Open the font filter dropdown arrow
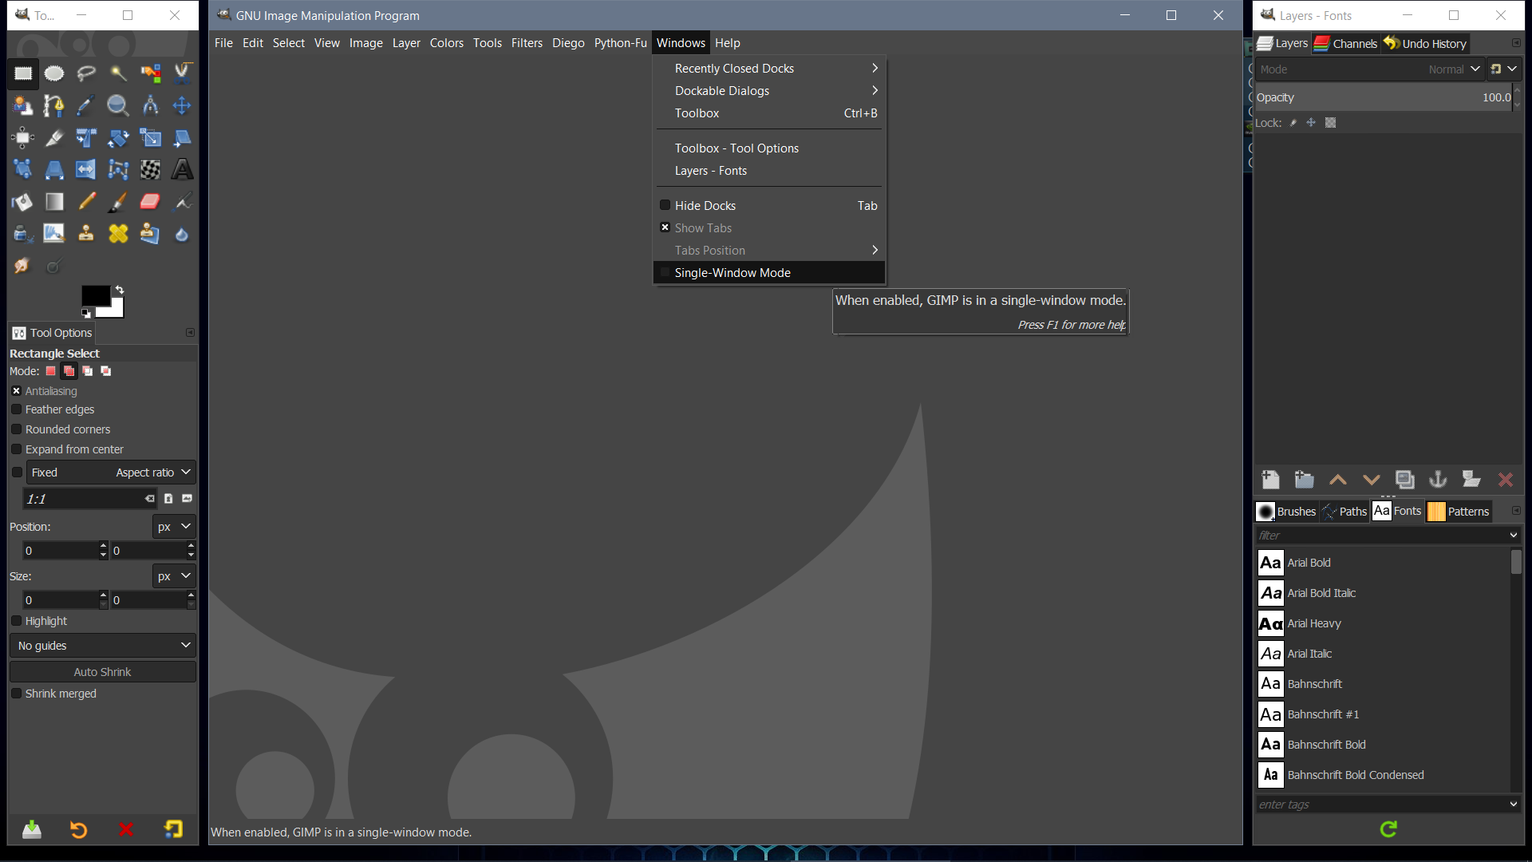The width and height of the screenshot is (1532, 862). [1514, 536]
